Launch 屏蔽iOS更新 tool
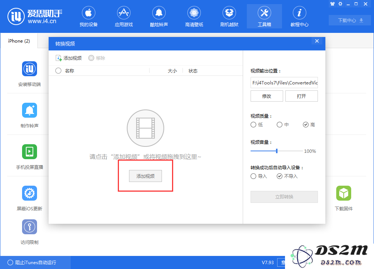The height and width of the screenshot is (269, 374). click(30, 198)
